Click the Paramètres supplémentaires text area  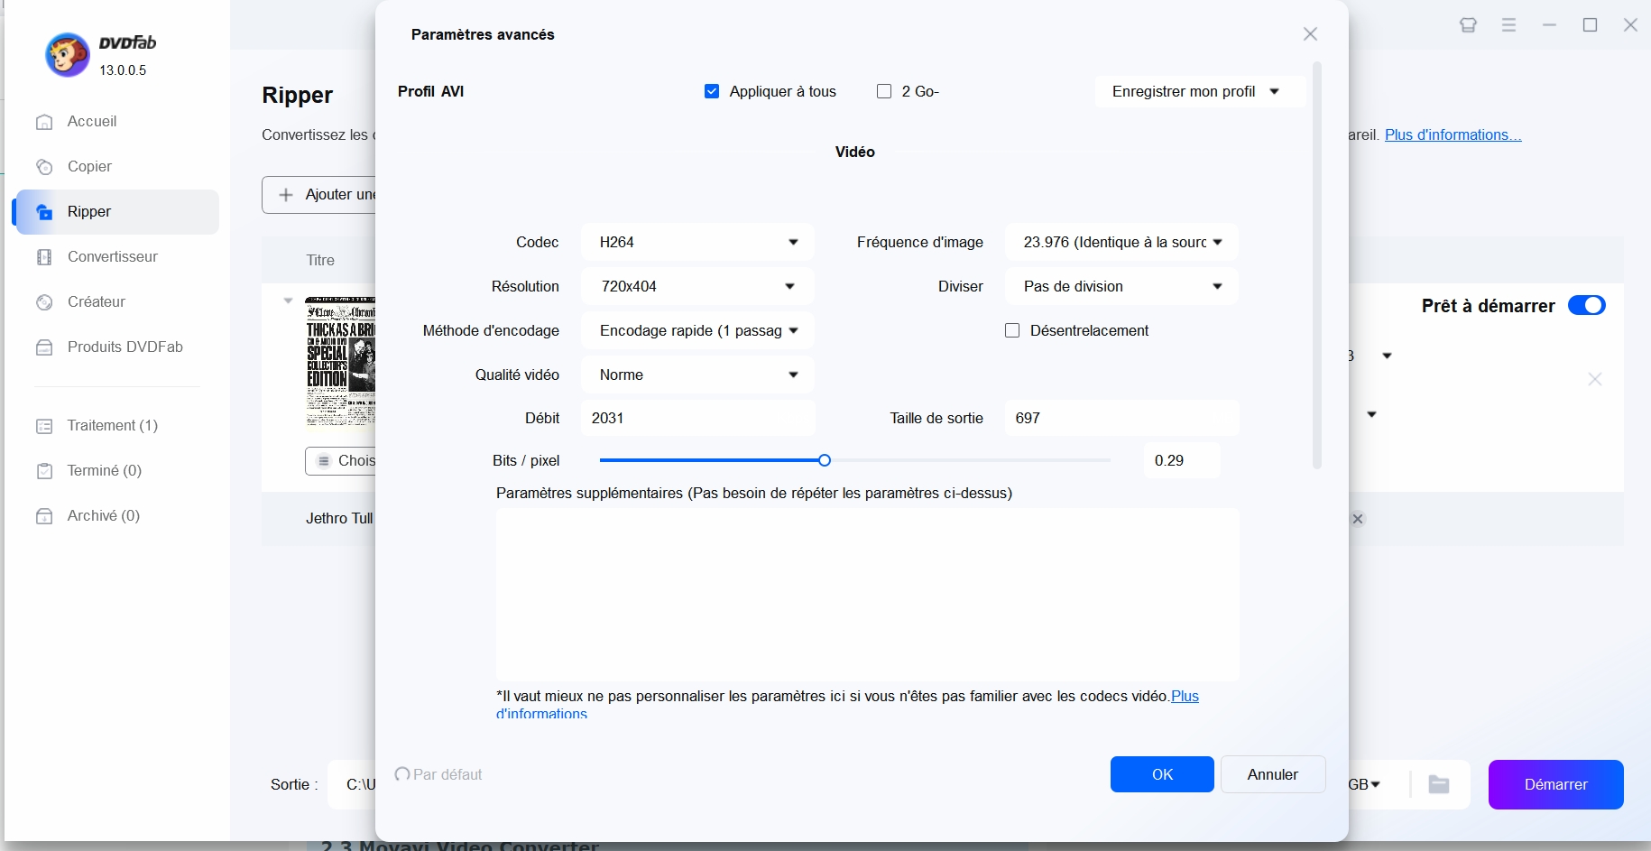point(868,594)
